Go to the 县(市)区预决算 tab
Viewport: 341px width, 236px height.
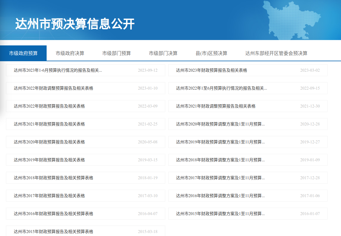[x=211, y=53]
